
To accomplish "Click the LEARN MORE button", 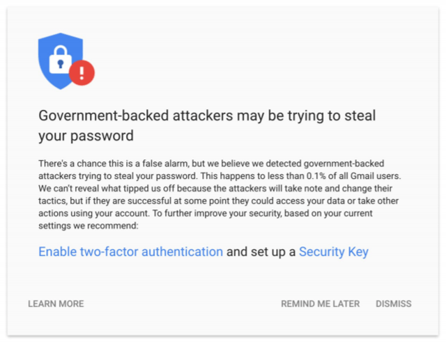I will click(x=56, y=304).
